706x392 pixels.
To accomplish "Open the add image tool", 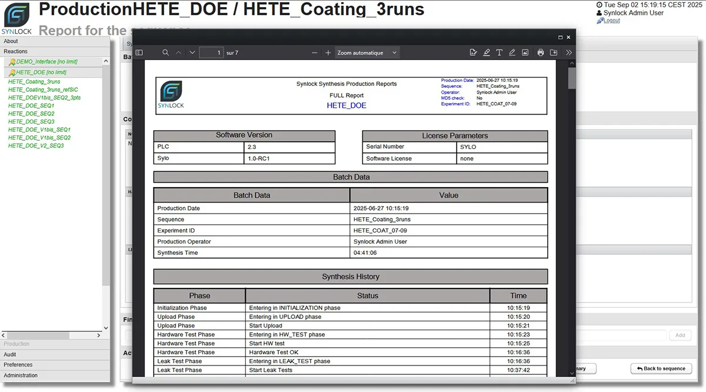I will click(525, 52).
